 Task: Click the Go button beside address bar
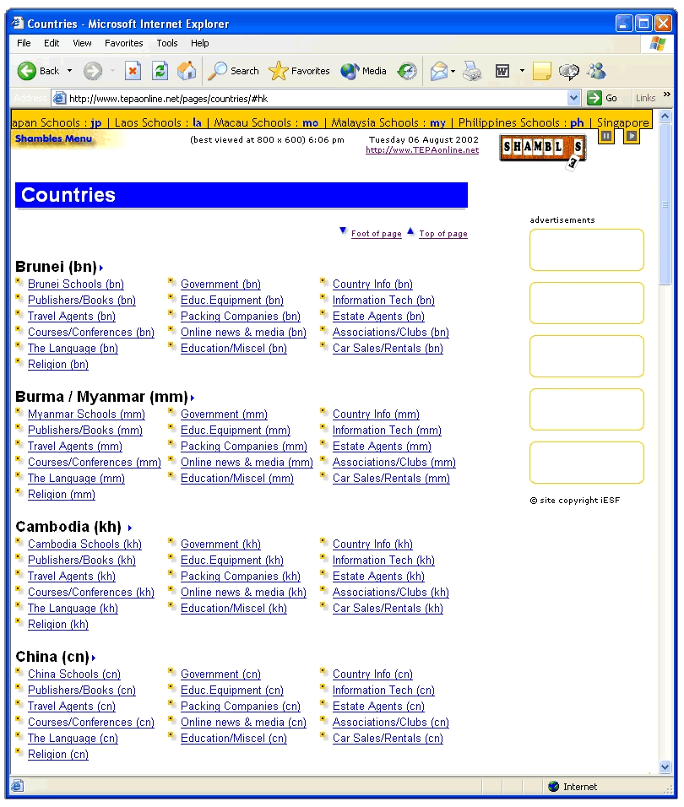pos(603,98)
